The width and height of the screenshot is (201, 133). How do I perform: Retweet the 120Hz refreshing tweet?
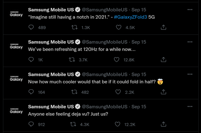72,60
